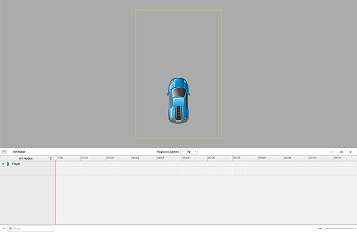Collapse the Player node disclosure triangle
357x232 pixels.
pyautogui.click(x=3, y=164)
